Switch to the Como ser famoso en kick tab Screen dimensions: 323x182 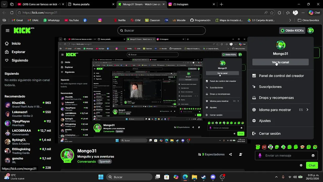[40, 4]
